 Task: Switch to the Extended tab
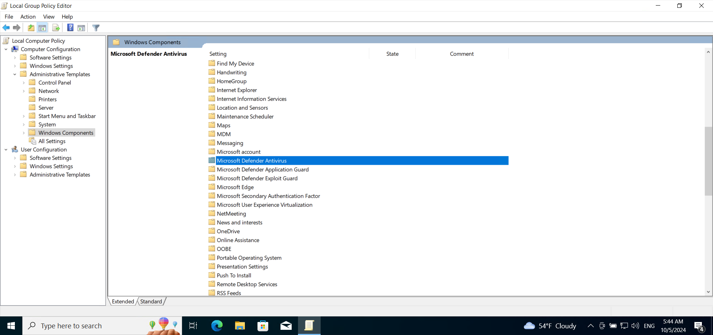point(123,302)
